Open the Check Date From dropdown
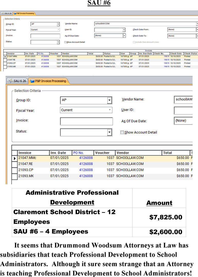This screenshot has height=277, width=198. click(197, 30)
